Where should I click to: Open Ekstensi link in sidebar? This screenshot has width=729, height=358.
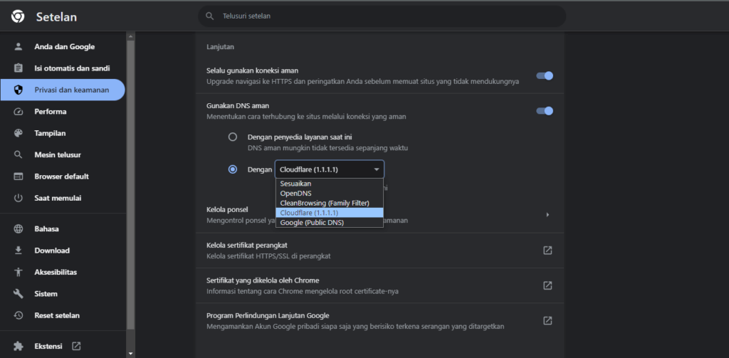pyautogui.click(x=63, y=347)
